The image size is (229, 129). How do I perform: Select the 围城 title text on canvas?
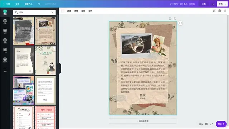pyautogui.click(x=142, y=95)
